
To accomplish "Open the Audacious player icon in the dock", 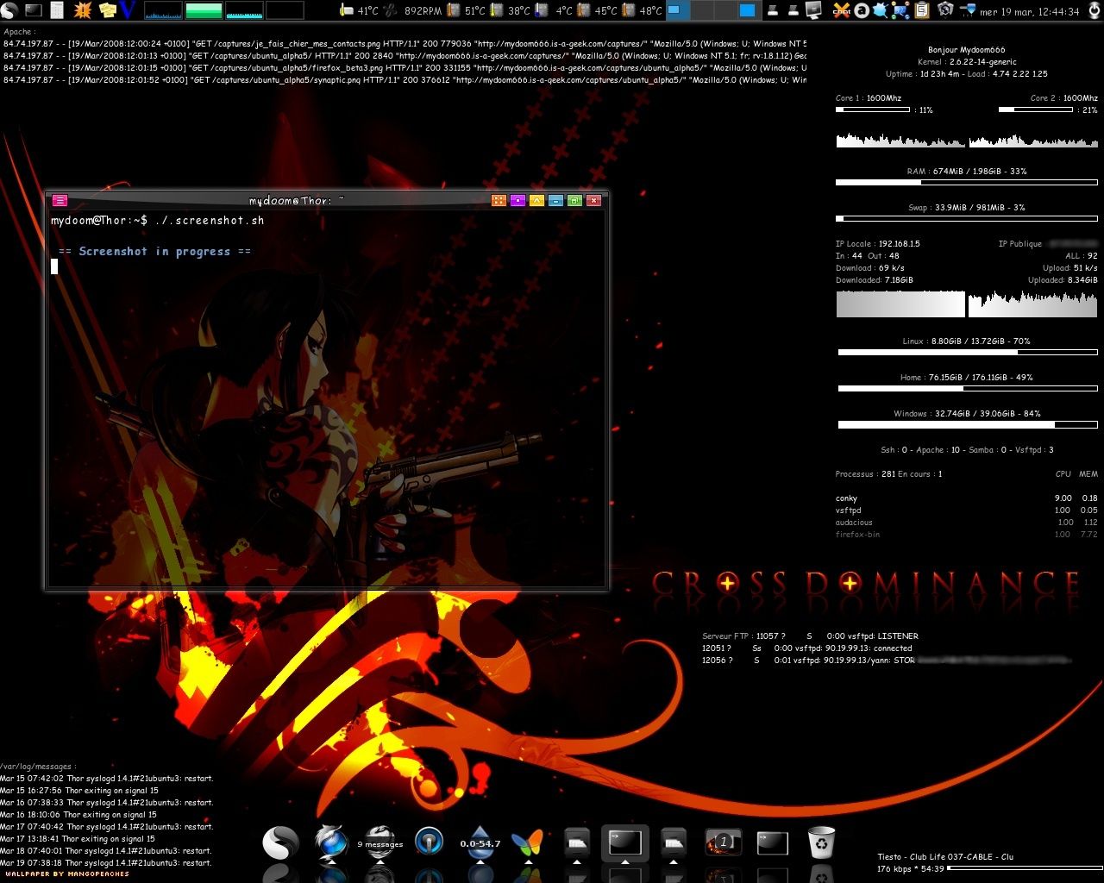I will 429,841.
